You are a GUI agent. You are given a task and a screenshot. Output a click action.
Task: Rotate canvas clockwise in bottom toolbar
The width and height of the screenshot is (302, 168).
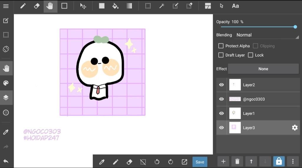171,162
